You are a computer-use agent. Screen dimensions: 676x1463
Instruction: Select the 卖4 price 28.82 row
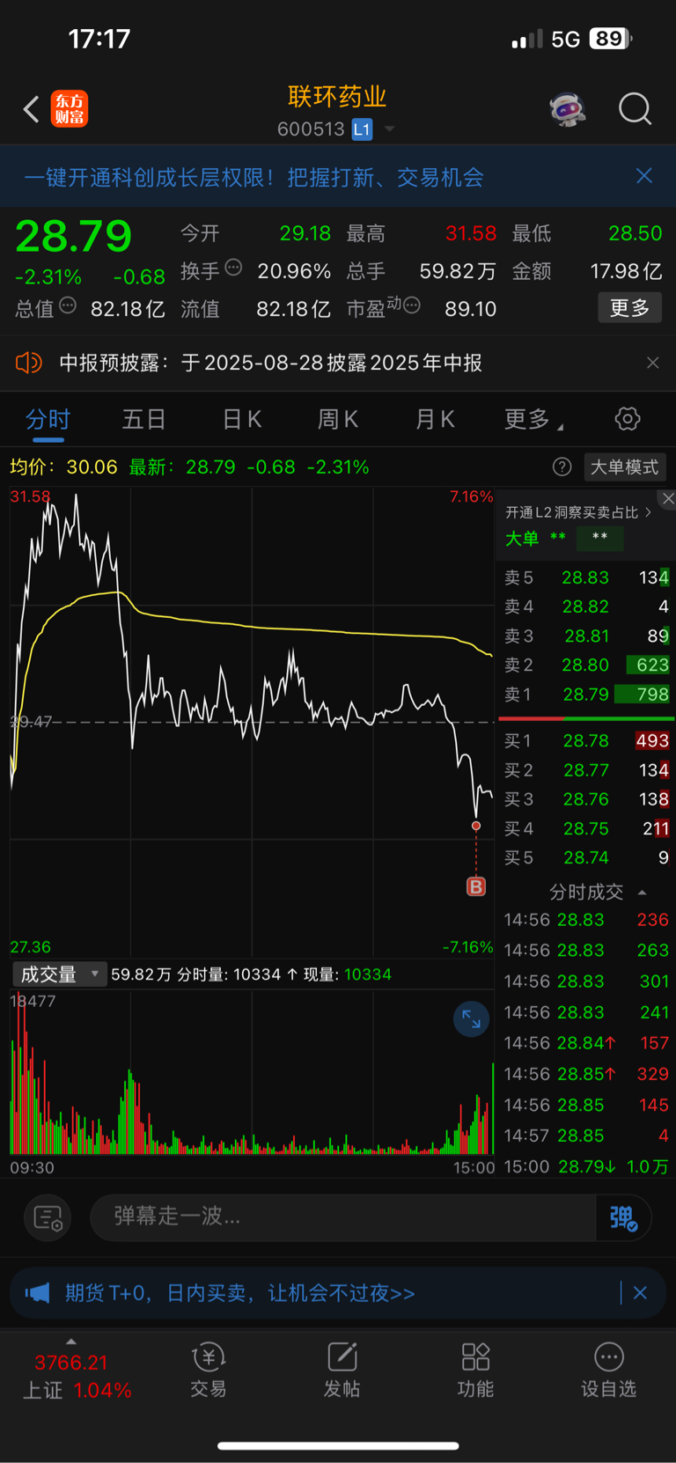[586, 607]
